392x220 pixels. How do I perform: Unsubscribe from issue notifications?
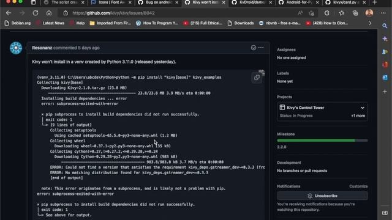point(322,196)
